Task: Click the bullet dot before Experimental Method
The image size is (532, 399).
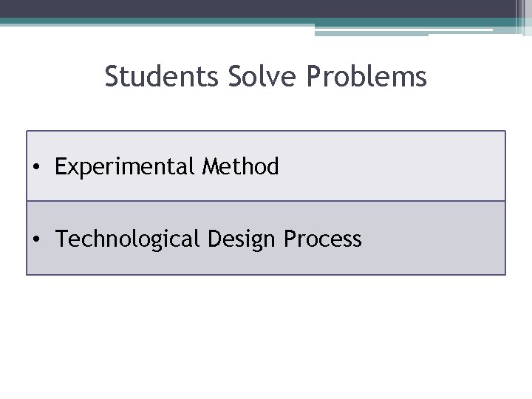Action: tap(36, 166)
